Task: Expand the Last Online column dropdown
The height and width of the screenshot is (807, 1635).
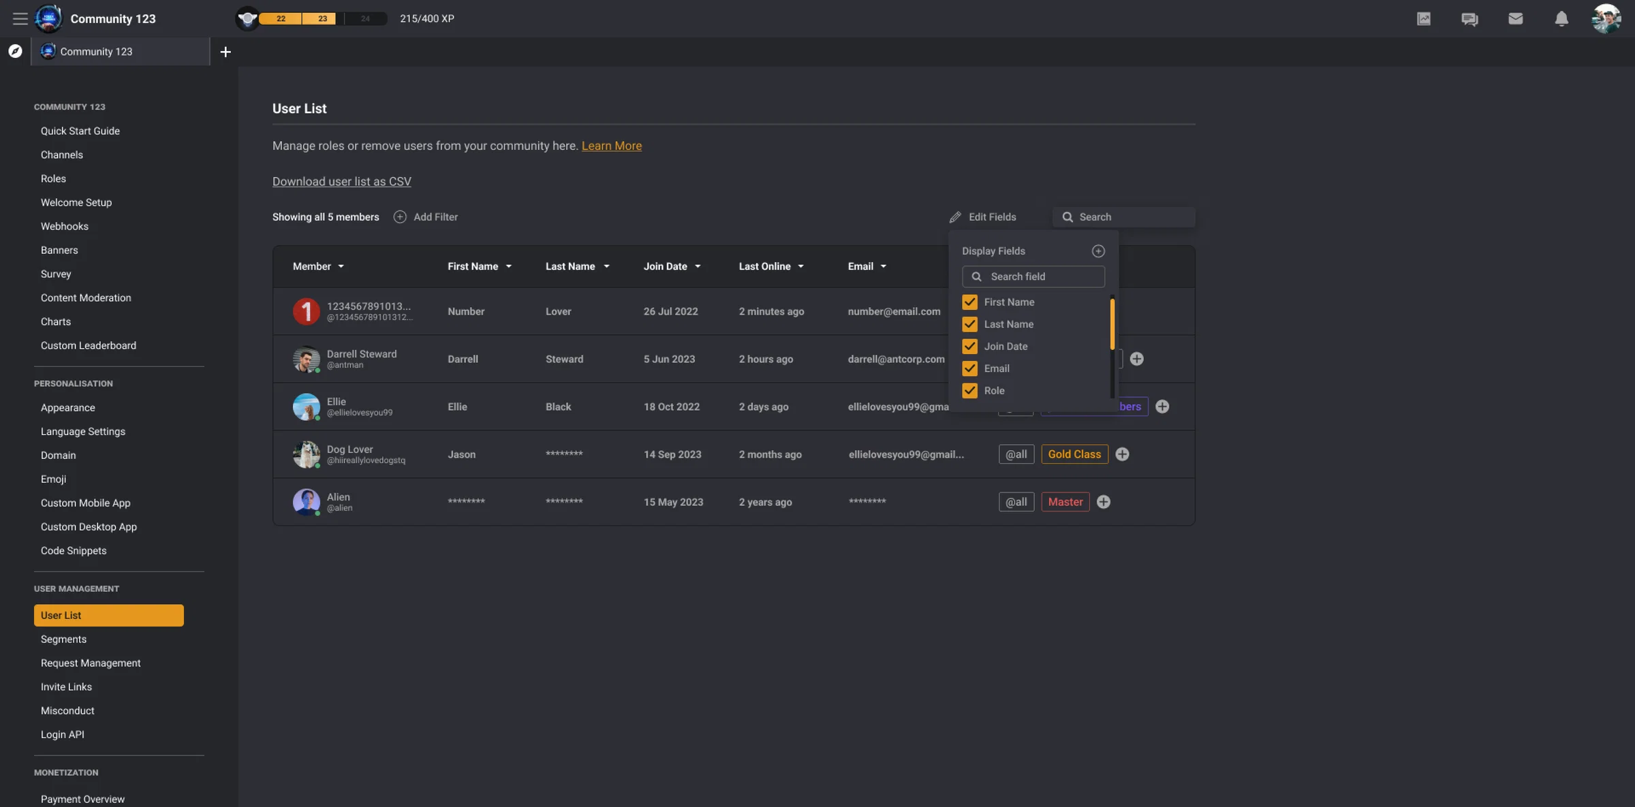Action: click(x=800, y=266)
